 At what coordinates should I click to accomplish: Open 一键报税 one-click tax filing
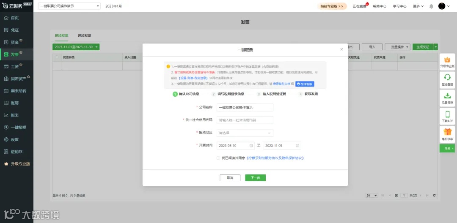(17, 128)
